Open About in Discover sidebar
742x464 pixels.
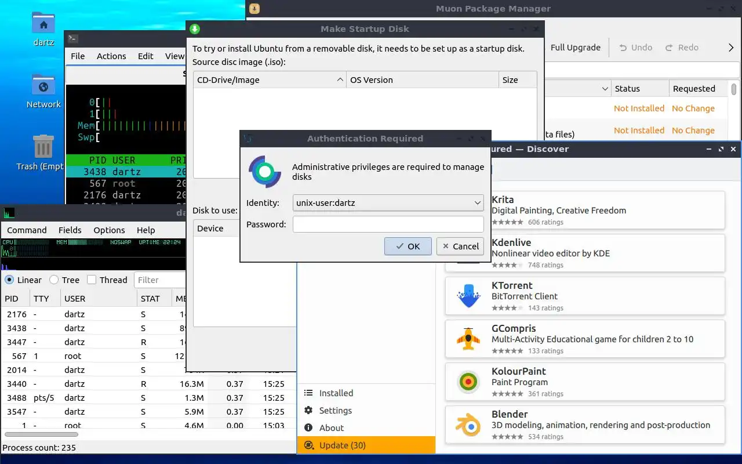coord(366,427)
